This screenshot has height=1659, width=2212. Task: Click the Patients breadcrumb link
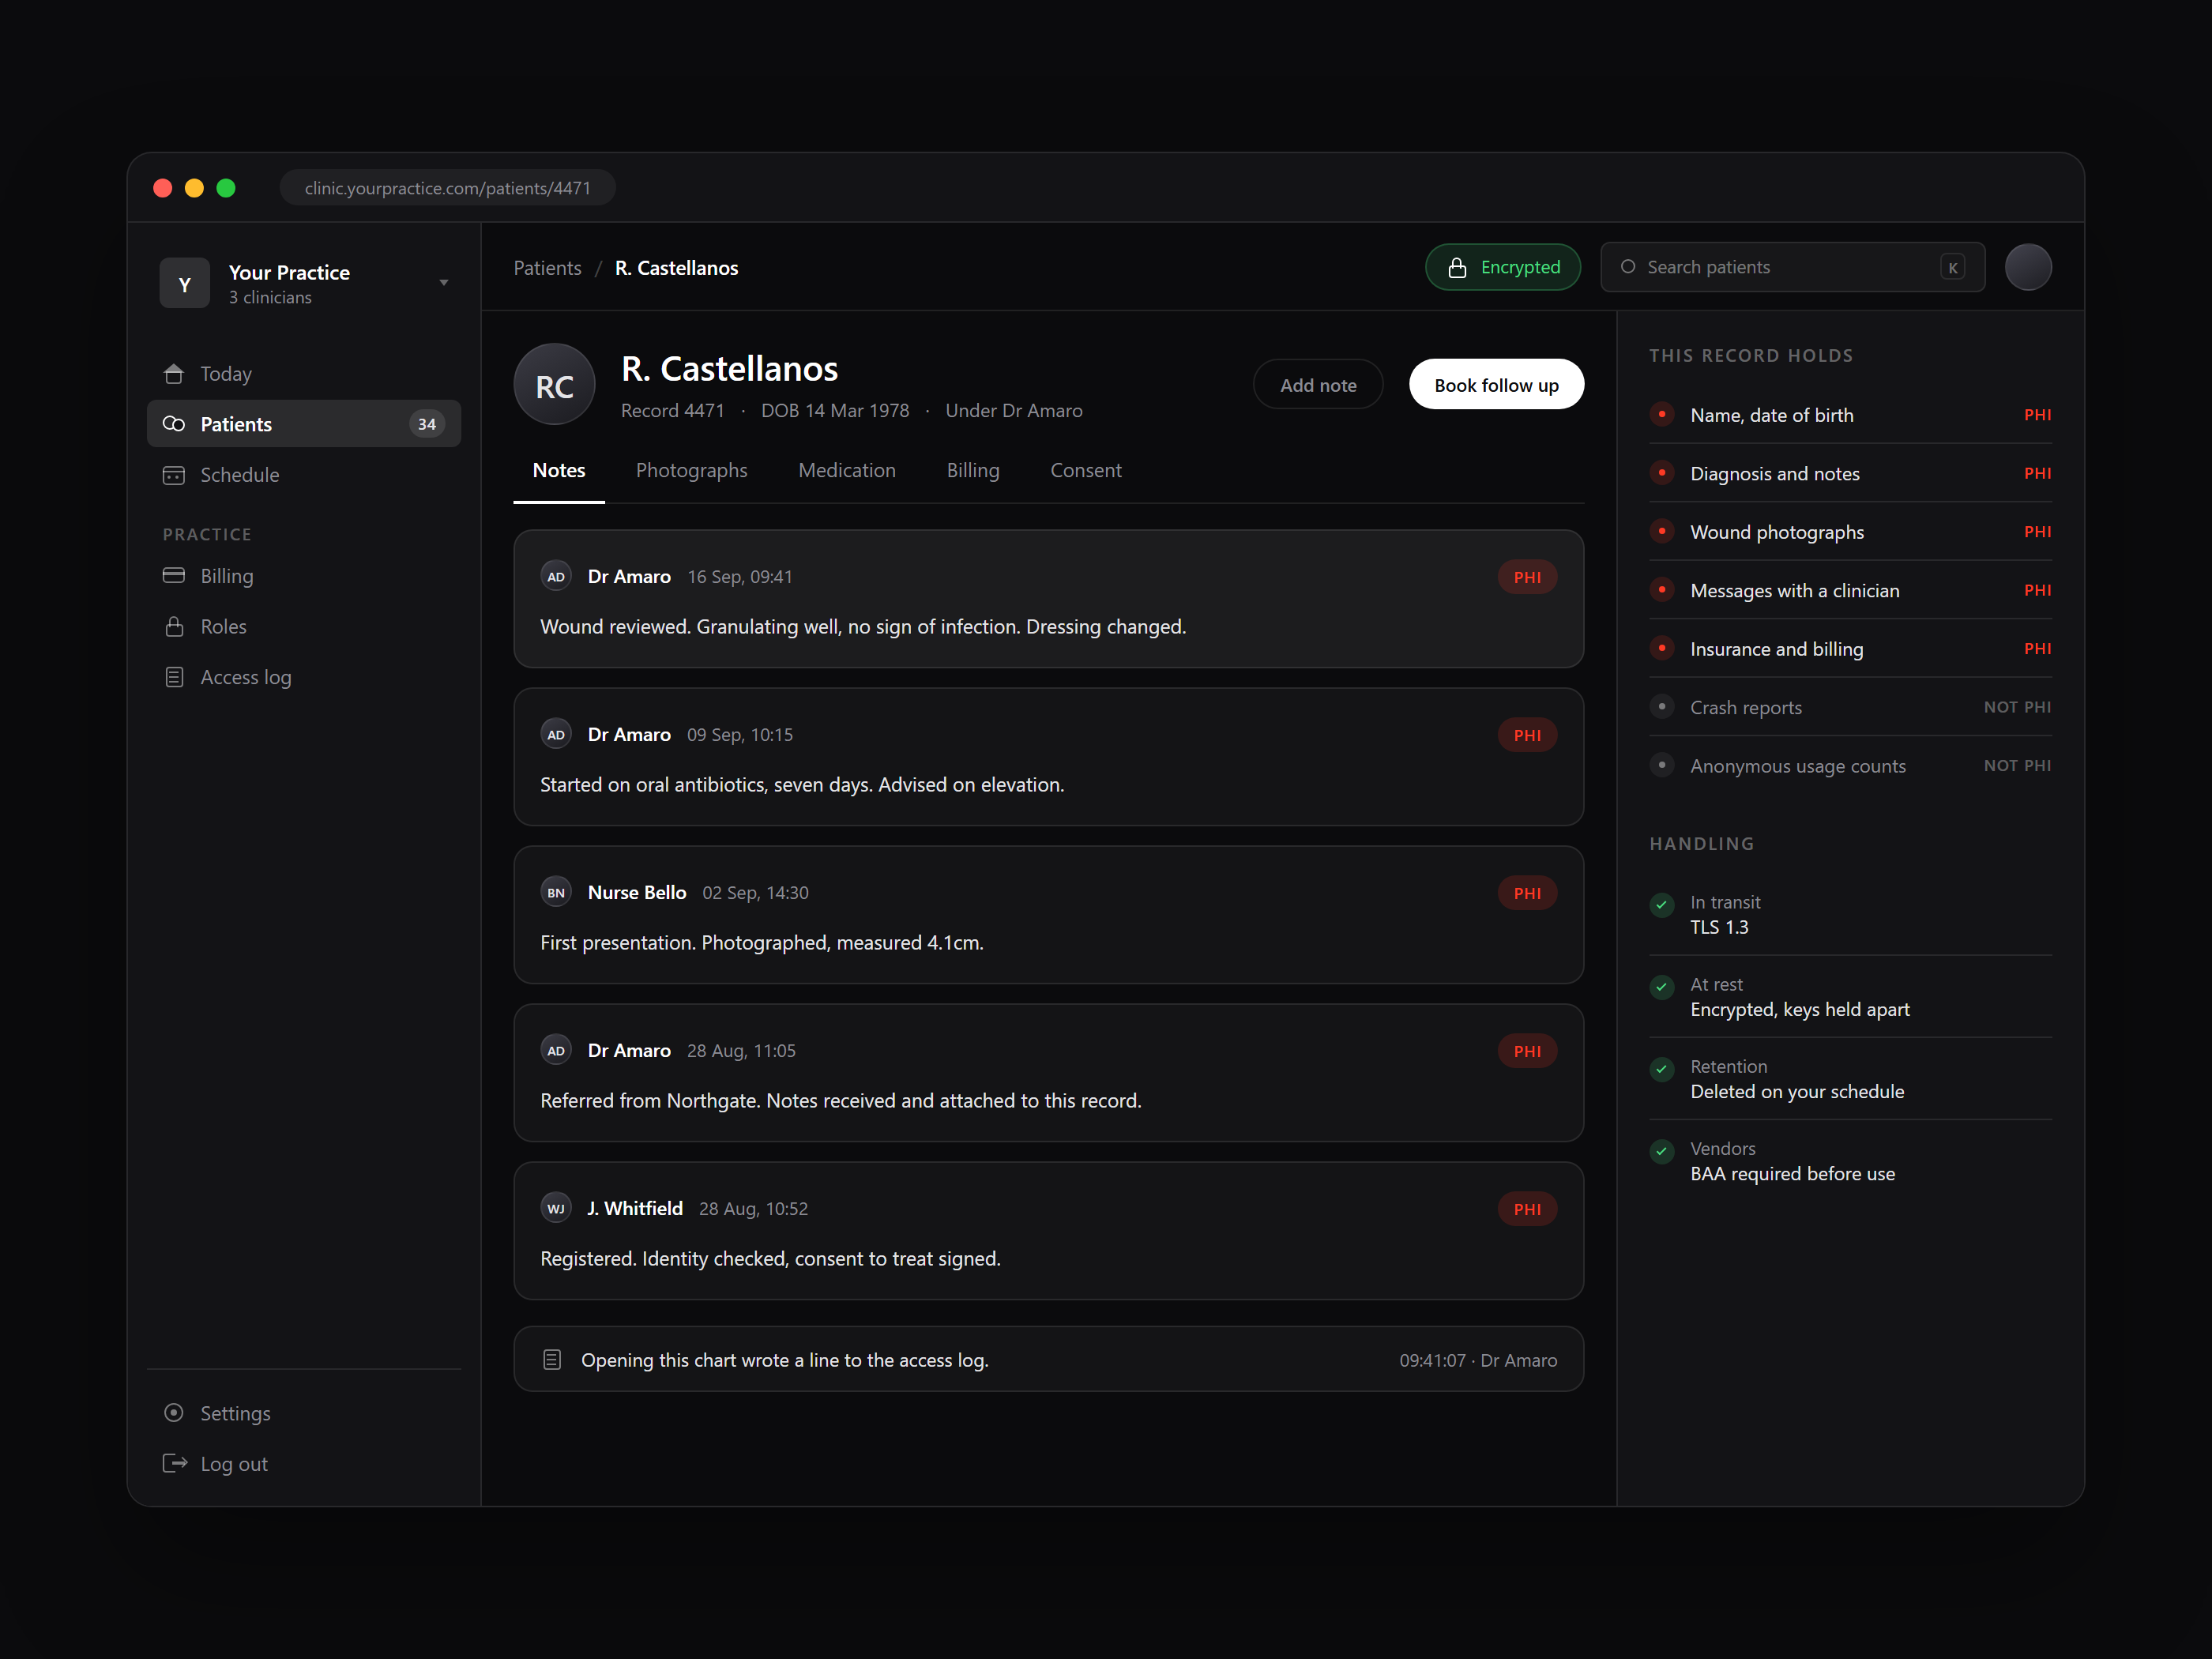tap(548, 268)
